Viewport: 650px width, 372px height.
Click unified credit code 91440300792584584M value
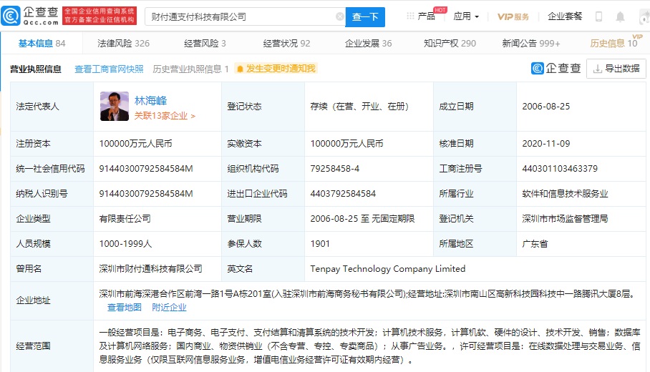click(146, 169)
